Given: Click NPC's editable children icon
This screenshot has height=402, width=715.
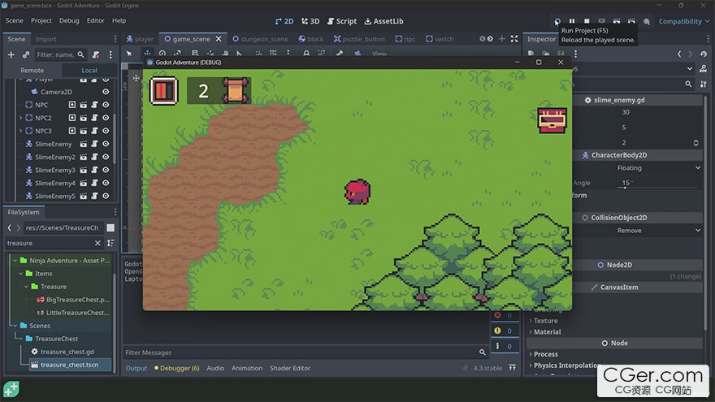Looking at the screenshot, I should click(x=72, y=105).
